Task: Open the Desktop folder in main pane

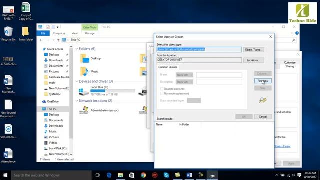Action: tap(91, 58)
